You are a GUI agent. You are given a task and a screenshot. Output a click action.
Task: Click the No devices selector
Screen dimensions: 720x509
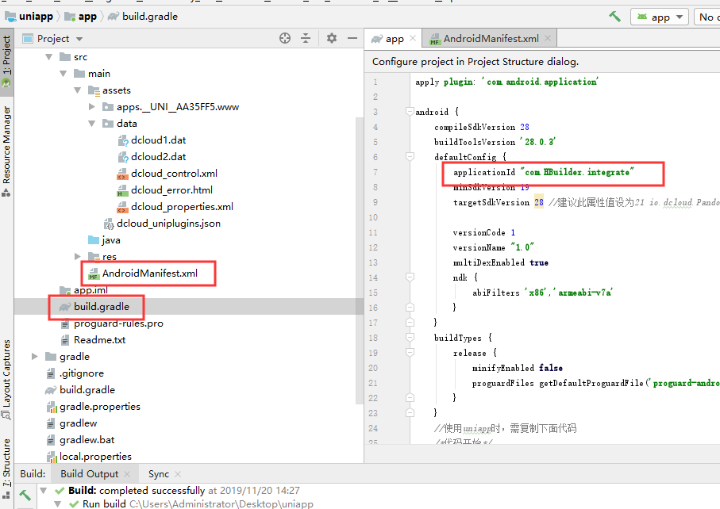tap(707, 17)
